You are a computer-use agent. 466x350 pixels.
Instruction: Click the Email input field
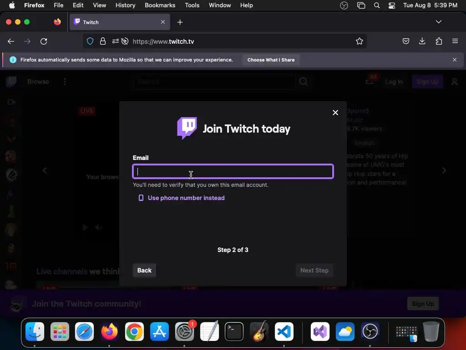[x=233, y=171]
